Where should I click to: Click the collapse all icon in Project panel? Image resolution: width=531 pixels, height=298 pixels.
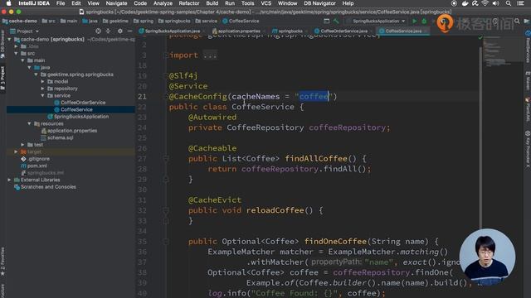point(108,31)
